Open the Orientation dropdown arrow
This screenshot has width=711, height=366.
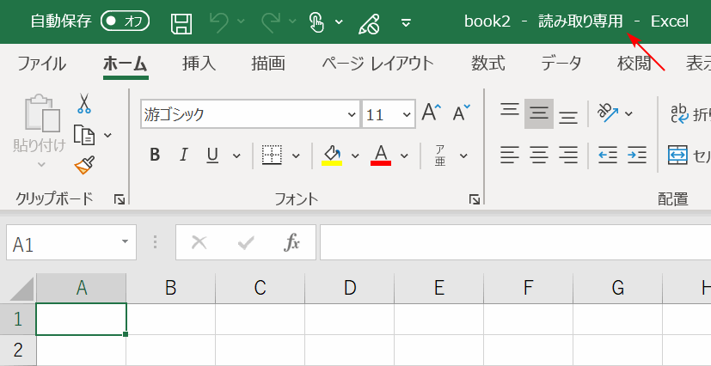pyautogui.click(x=628, y=113)
